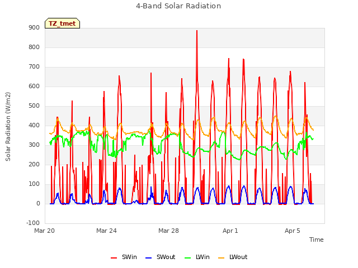Click the TZ_tmet annotation label
The width and height of the screenshot is (358, 268).
click(x=62, y=23)
